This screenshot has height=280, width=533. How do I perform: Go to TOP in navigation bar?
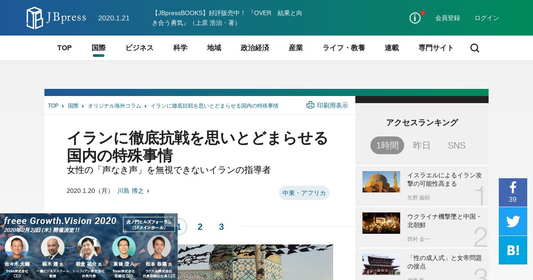pos(64,48)
